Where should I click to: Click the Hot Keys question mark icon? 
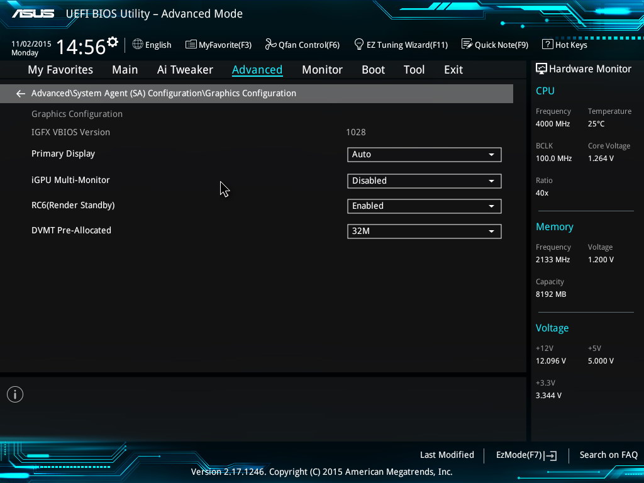(547, 44)
